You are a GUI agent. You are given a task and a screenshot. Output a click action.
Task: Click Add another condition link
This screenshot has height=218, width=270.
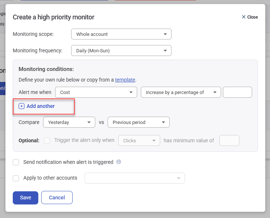[40, 106]
